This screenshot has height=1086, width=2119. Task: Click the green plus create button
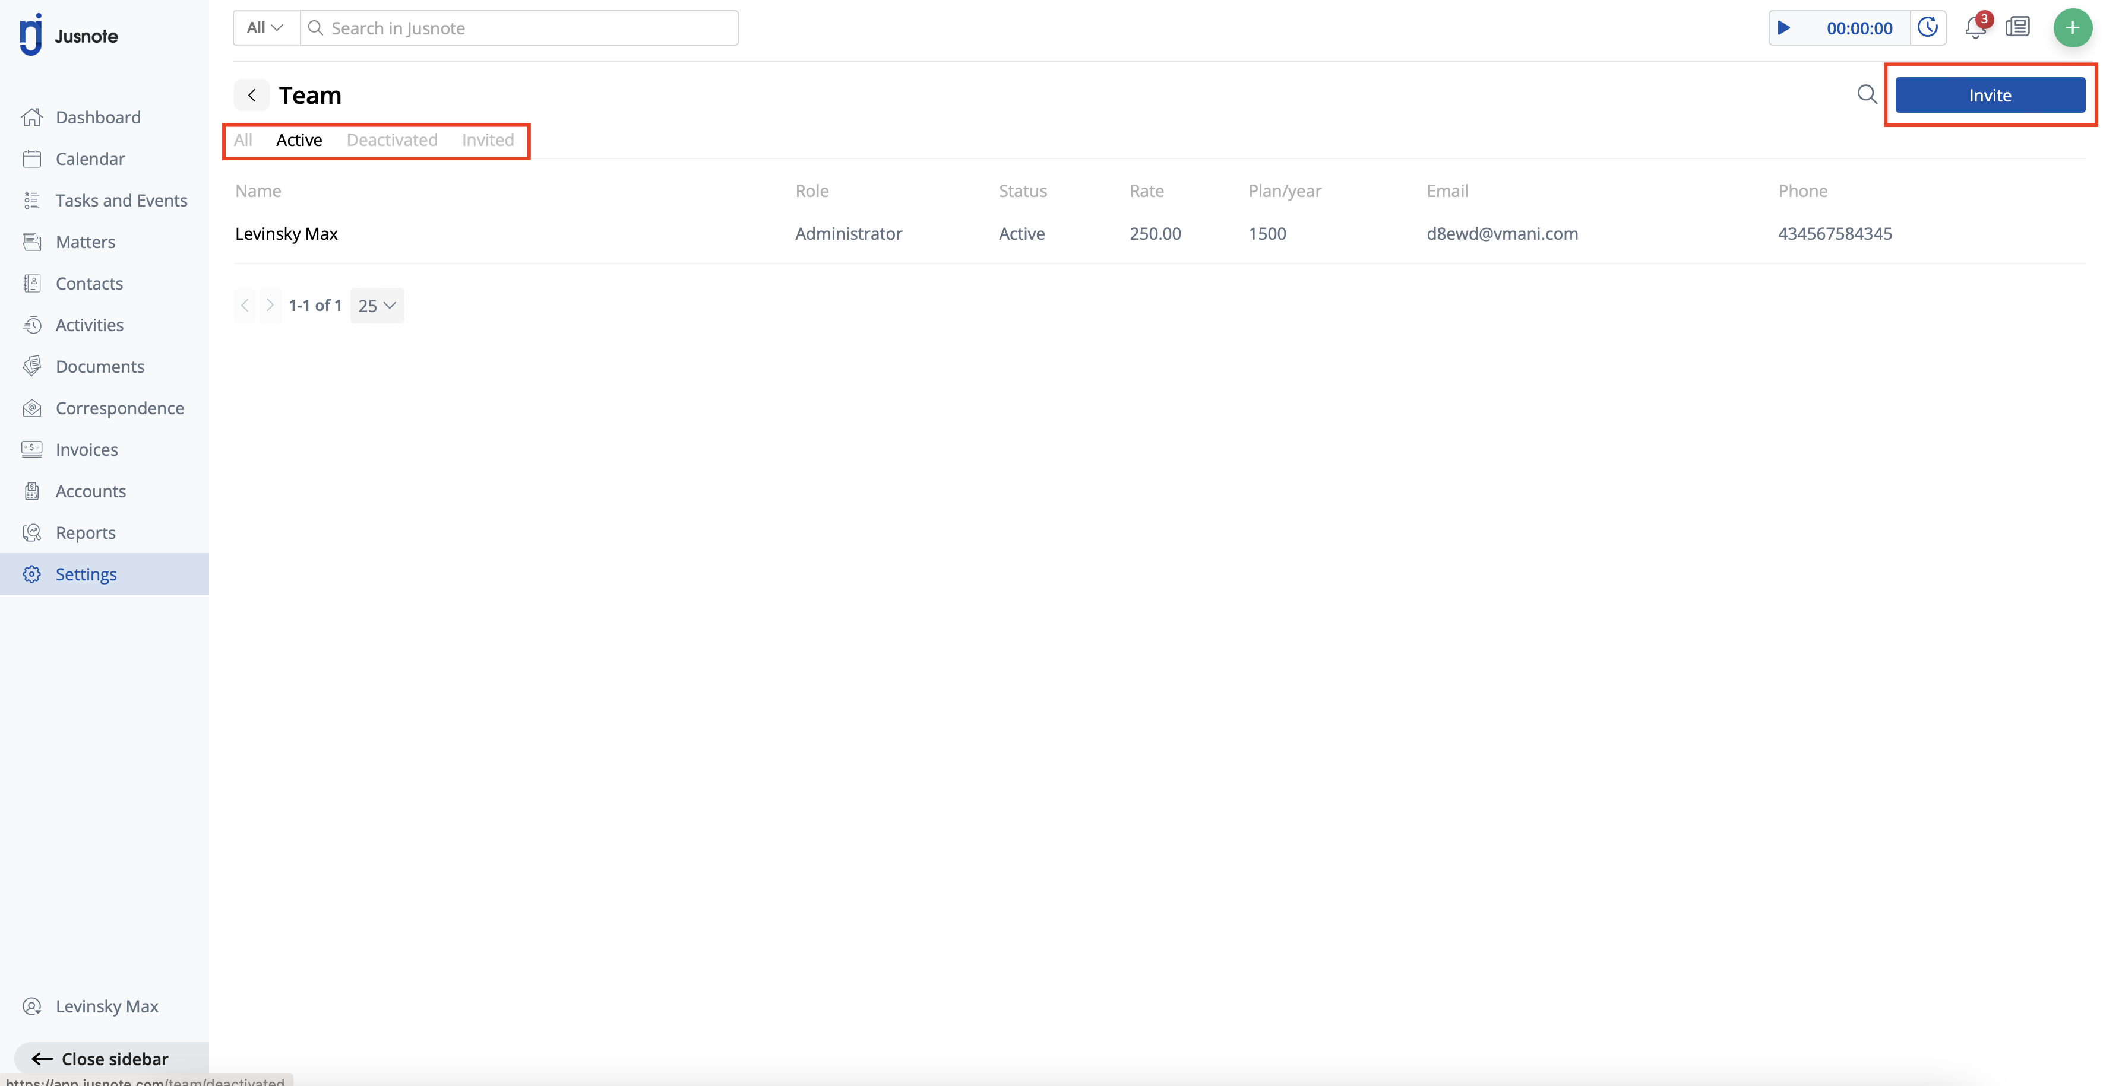(x=2072, y=28)
